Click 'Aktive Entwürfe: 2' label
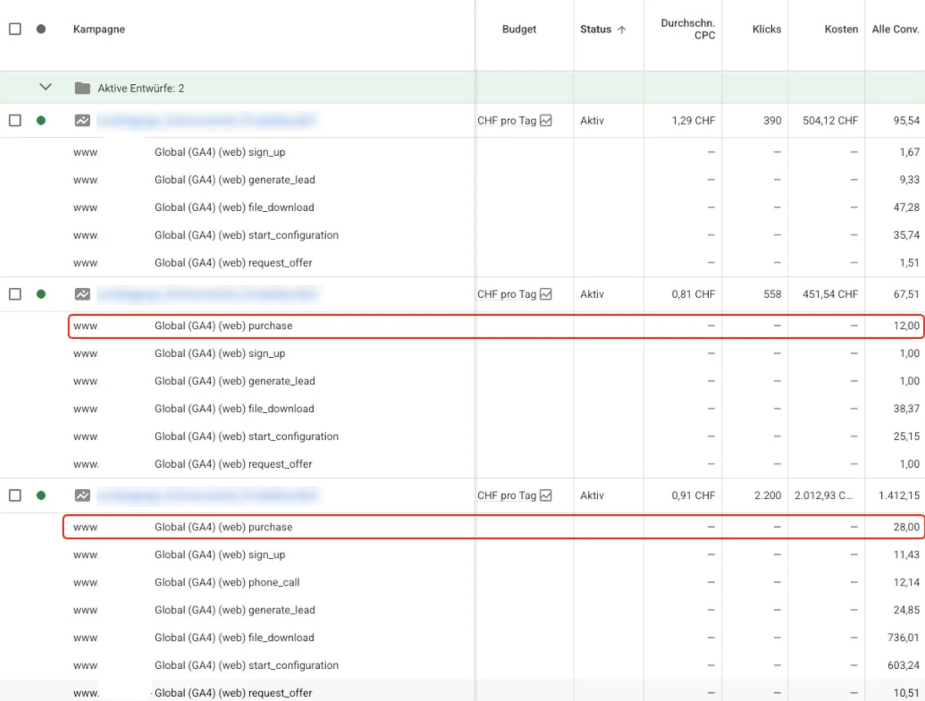925x701 pixels. 141,88
